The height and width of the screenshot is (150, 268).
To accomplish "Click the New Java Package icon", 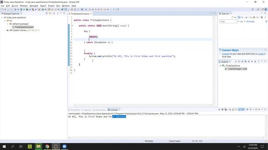I will [x=39, y=10].
